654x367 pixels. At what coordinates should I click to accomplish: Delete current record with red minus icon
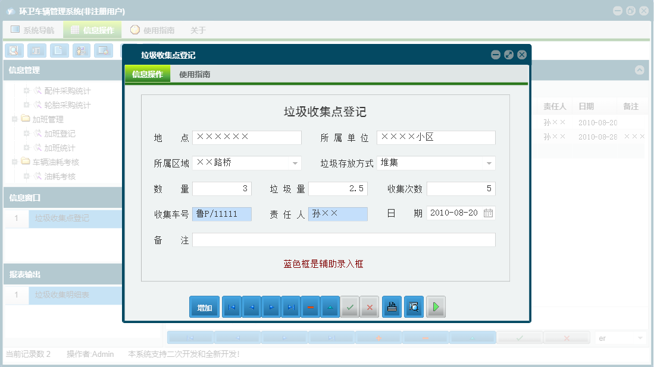(x=310, y=307)
